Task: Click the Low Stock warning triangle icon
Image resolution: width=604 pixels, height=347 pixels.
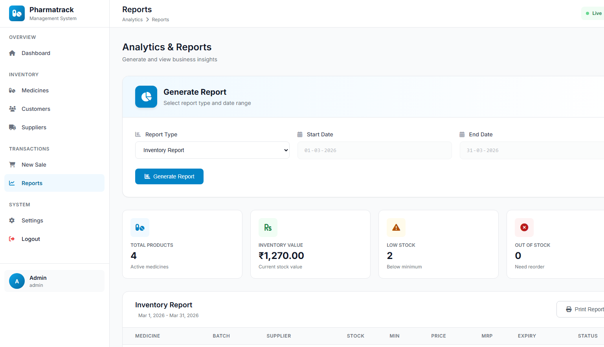Action: [x=396, y=228]
